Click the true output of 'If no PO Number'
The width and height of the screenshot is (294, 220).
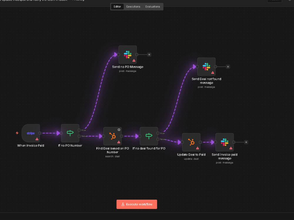coord(79,130)
